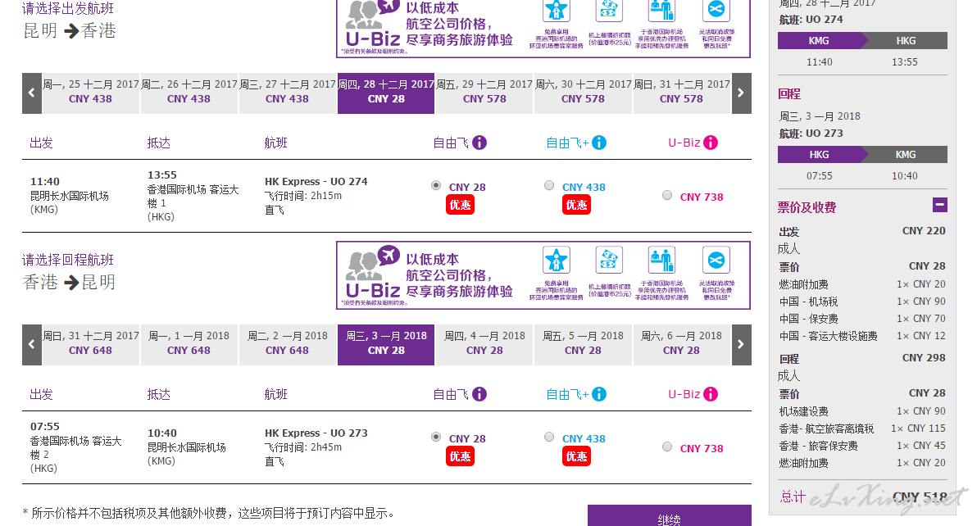Screen dimensions: 977x526
Task: Select CNY 738 U-Biz fare for UO 273
Action: point(667,447)
